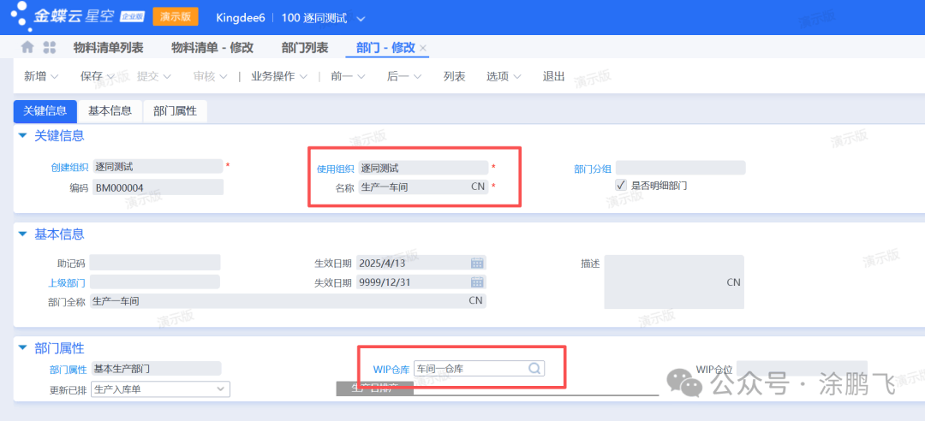Viewport: 925px width, 421px height.
Task: Click search icon in WIP仓库 field
Action: tap(534, 369)
